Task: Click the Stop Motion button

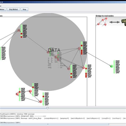Action: pos(13,9)
